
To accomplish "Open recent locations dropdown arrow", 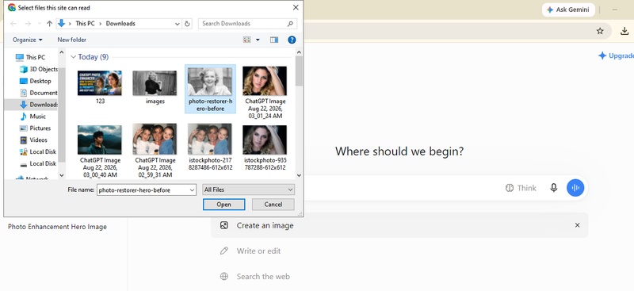I will [39, 24].
